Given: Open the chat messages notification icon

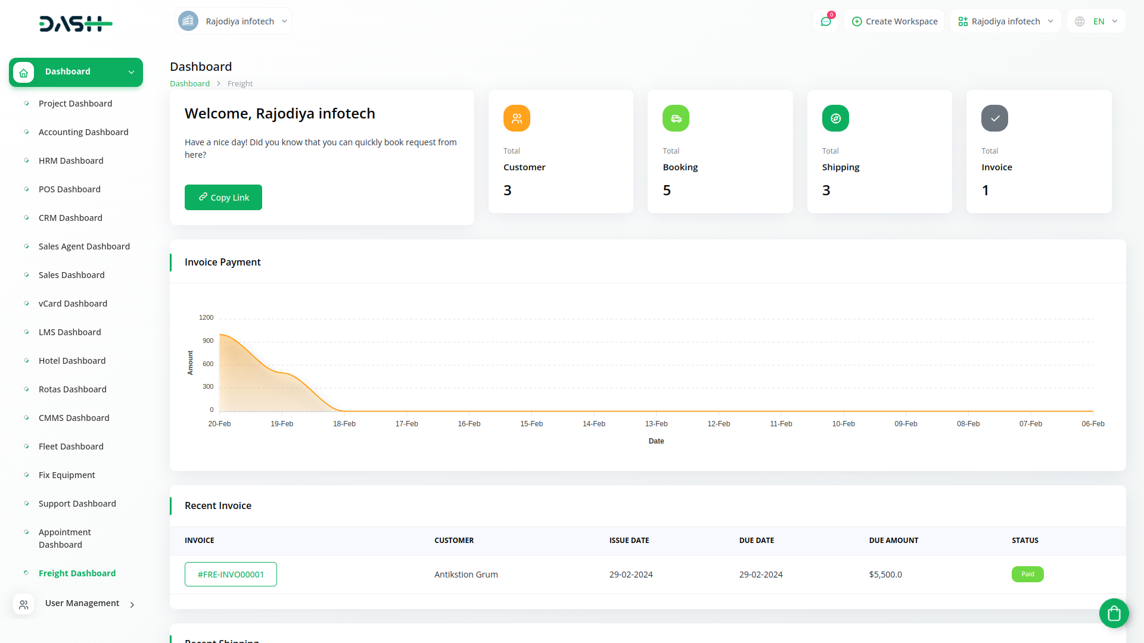Looking at the screenshot, I should [x=826, y=21].
